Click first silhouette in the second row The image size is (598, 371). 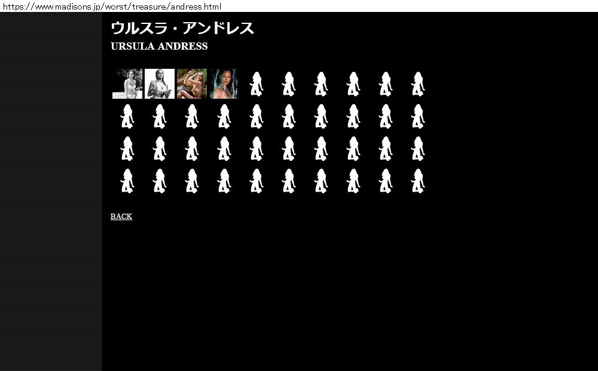[x=127, y=117]
